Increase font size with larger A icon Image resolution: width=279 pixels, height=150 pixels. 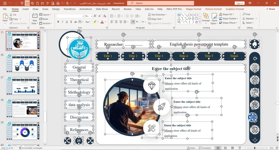[x=95, y=16]
